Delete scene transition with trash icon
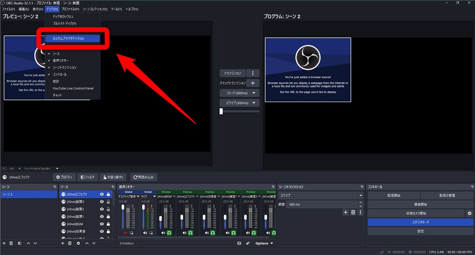475x255 pixels. [x=353, y=213]
